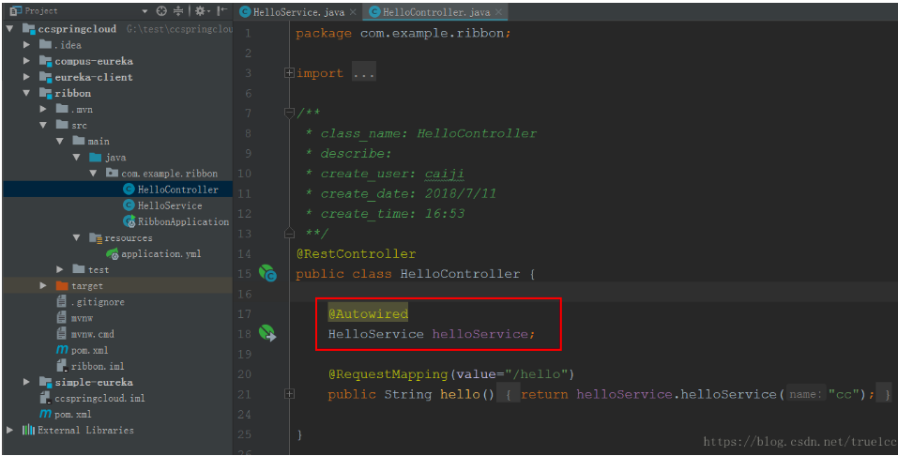Click the eureka-client module folder icon
This screenshot has height=456, width=898.
tap(45, 77)
